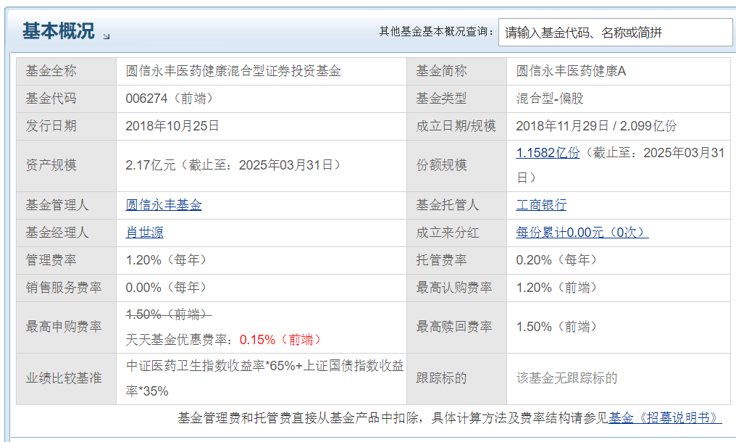Select the 成立来分红 label cell

456,233
